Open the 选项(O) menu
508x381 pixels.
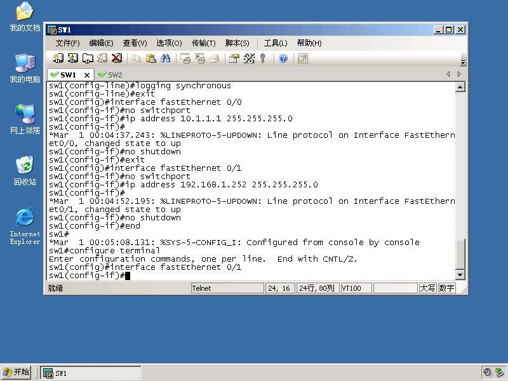coord(169,43)
